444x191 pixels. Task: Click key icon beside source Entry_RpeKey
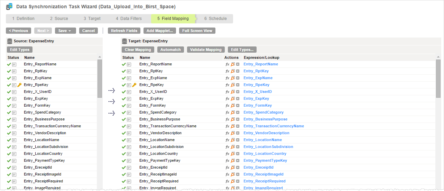click(19, 85)
